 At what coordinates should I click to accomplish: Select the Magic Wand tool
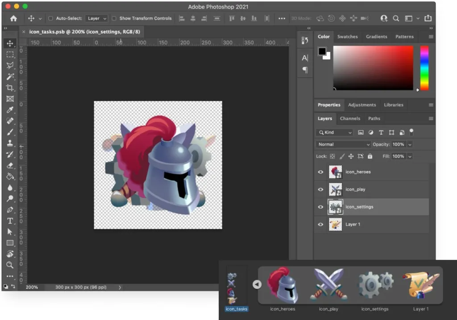tap(10, 77)
